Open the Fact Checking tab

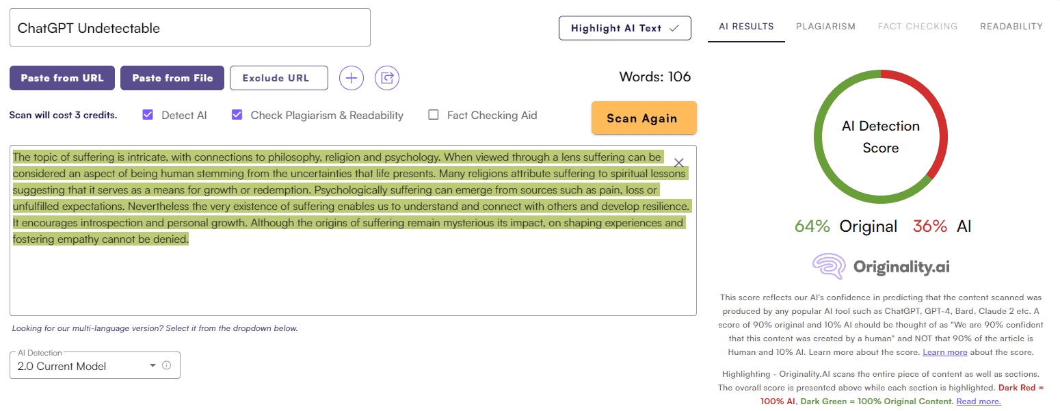coord(918,27)
